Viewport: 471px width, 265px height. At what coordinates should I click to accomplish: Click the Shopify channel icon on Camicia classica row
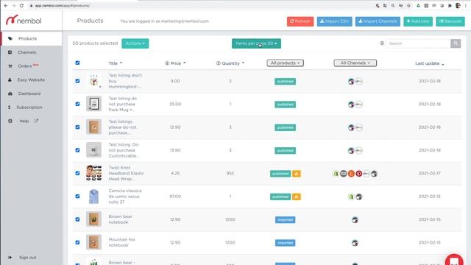tap(351, 197)
